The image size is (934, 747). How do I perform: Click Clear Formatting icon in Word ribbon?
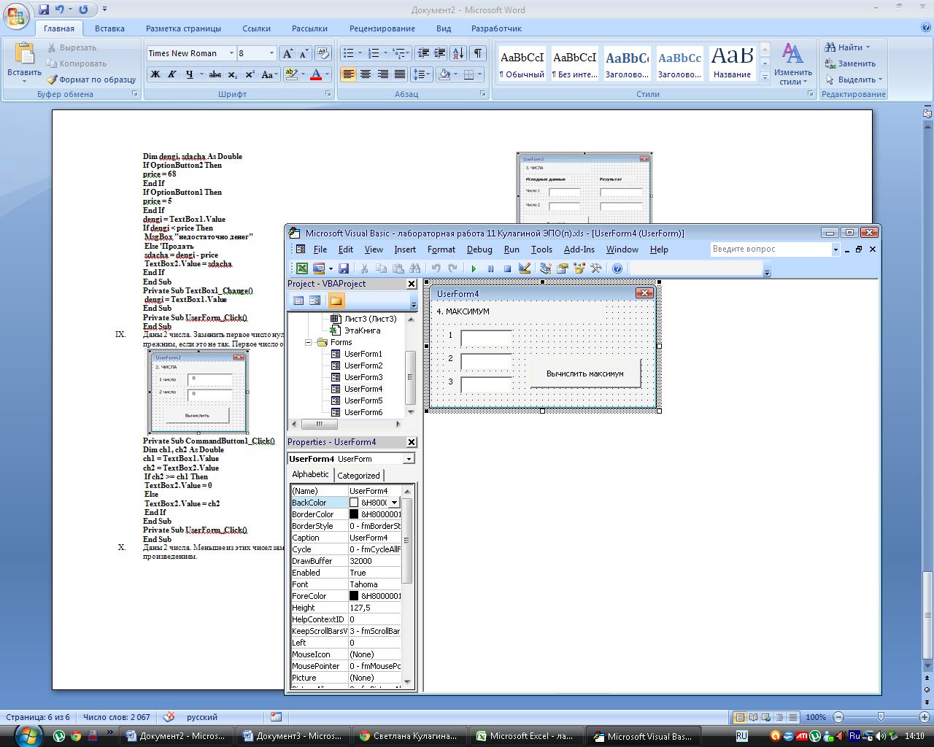click(323, 53)
